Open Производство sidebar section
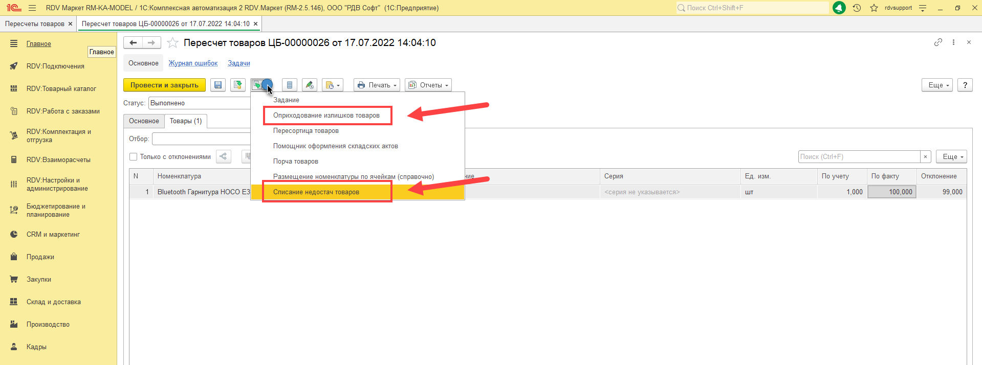982x365 pixels. [x=48, y=325]
